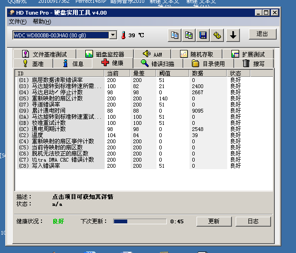
Task: Click the copy screenshot to clipboard icon
Action: coord(189,35)
